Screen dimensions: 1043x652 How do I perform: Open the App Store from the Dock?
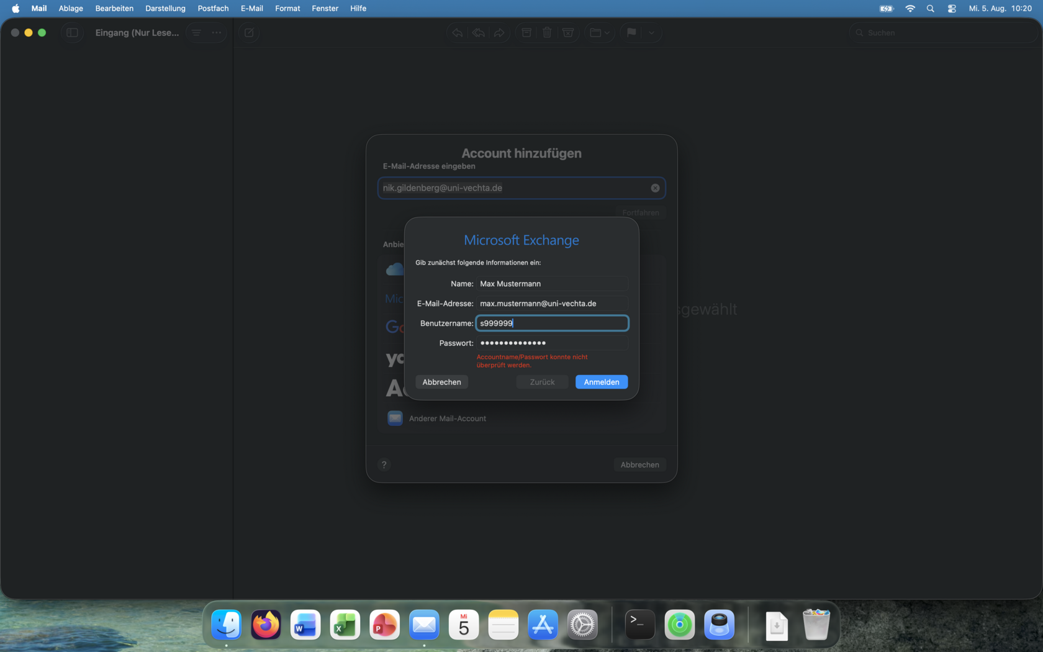(543, 625)
